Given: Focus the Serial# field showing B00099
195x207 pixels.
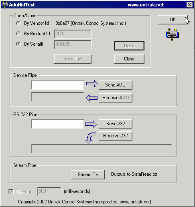Looking at the screenshot, I should coord(73,44).
